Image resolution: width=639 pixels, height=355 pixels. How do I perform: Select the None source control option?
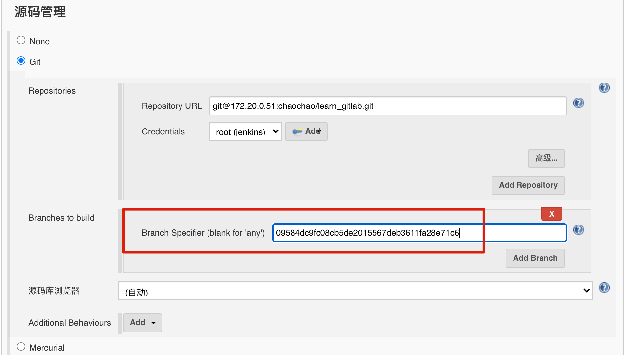21,40
